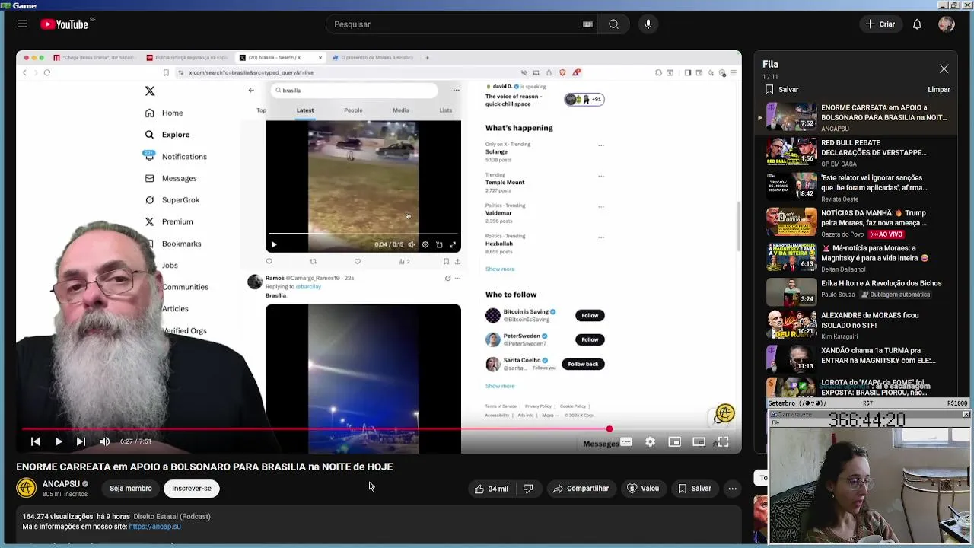Enter fullscreen mode
Image resolution: width=974 pixels, height=548 pixels.
[x=723, y=441]
